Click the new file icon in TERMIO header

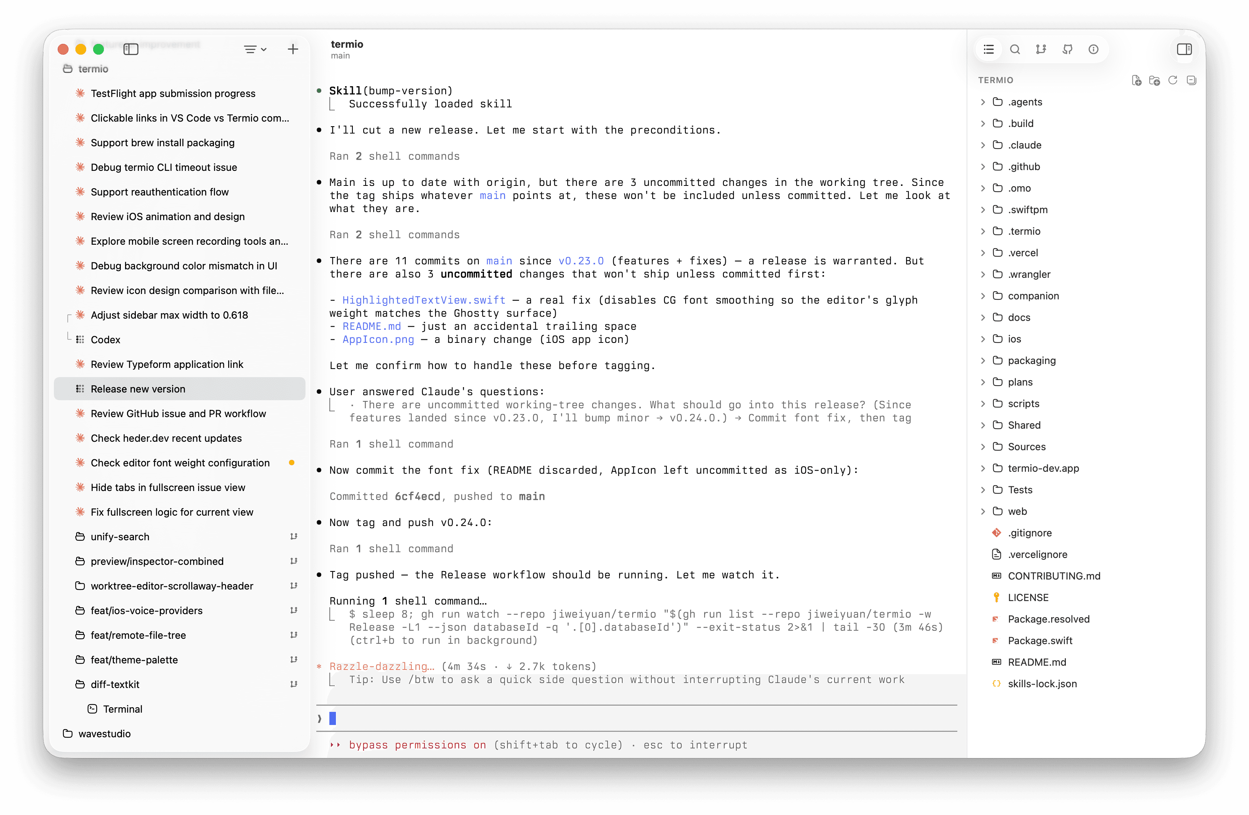(1137, 80)
